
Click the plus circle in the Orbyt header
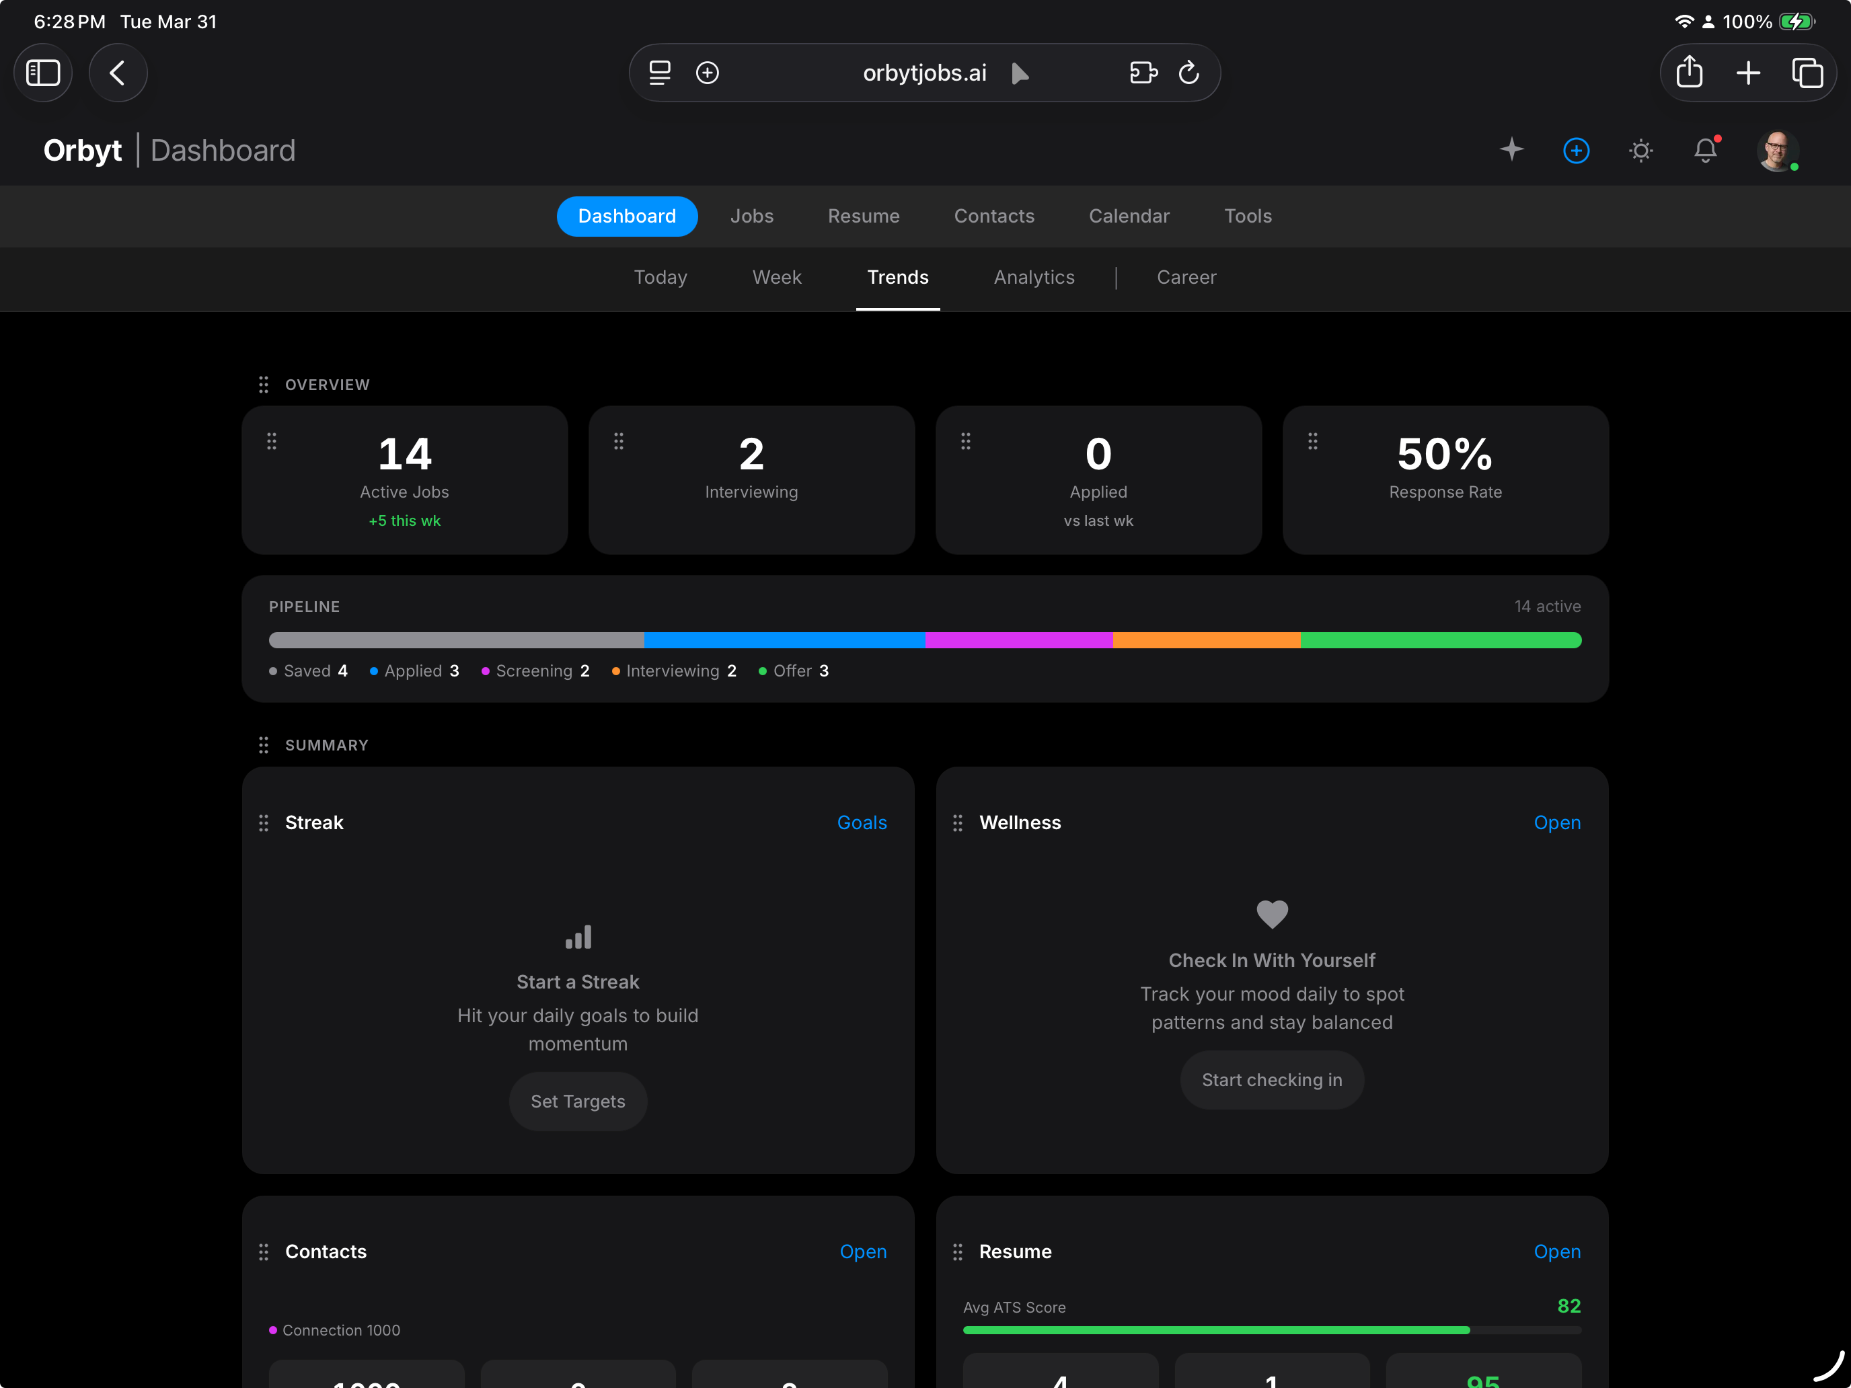point(1576,151)
